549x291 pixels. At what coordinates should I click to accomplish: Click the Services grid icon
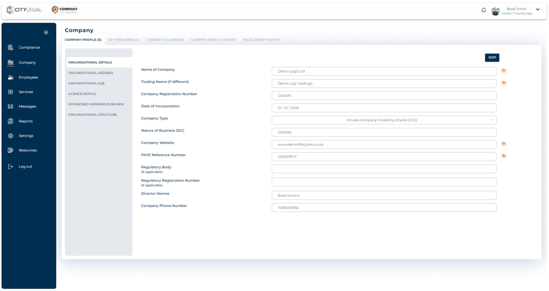click(x=10, y=92)
